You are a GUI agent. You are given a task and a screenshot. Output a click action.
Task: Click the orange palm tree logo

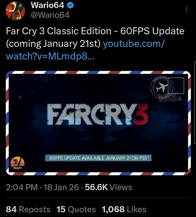(x=18, y=164)
